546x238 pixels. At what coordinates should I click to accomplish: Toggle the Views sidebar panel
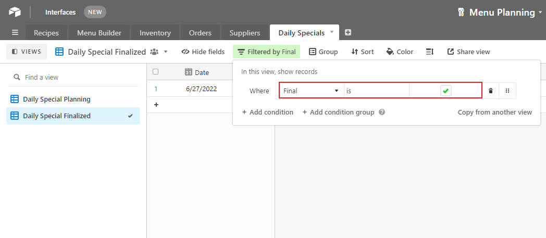pos(27,52)
